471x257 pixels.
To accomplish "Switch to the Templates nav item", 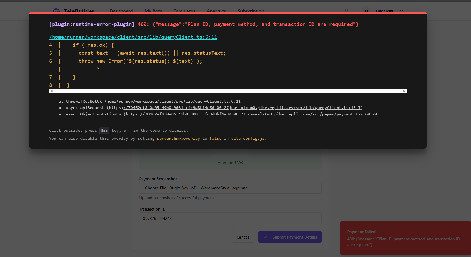I will pos(184,11).
